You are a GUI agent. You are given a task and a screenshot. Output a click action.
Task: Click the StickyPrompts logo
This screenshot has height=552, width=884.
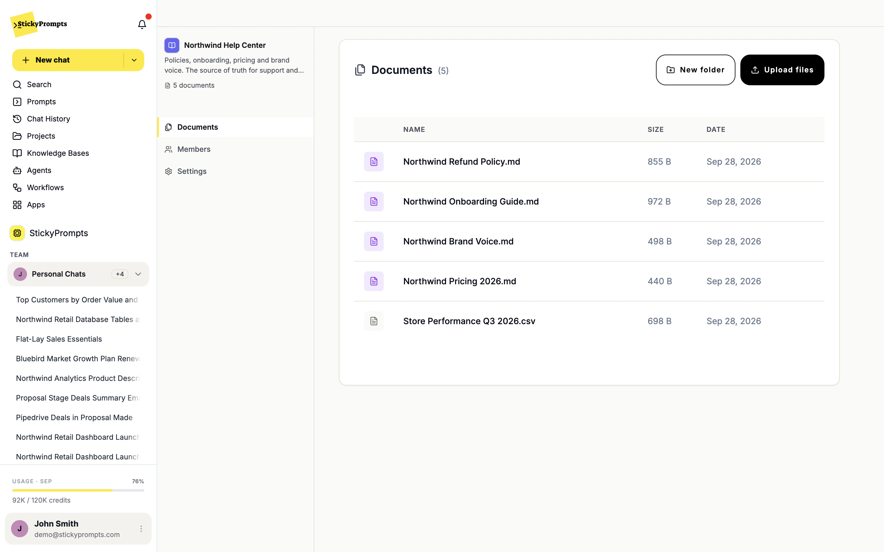click(x=39, y=24)
